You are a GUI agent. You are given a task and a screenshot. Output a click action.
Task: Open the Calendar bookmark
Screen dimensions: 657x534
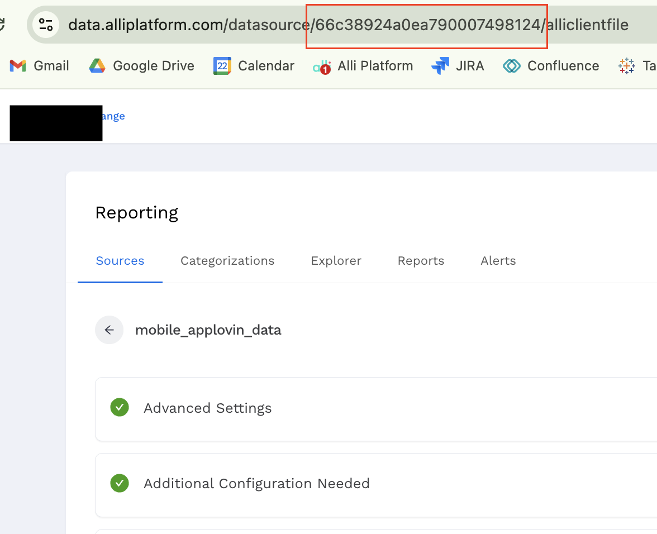pos(254,66)
